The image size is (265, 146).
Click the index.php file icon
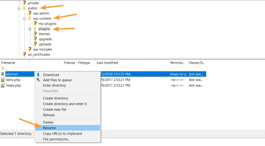3,85
